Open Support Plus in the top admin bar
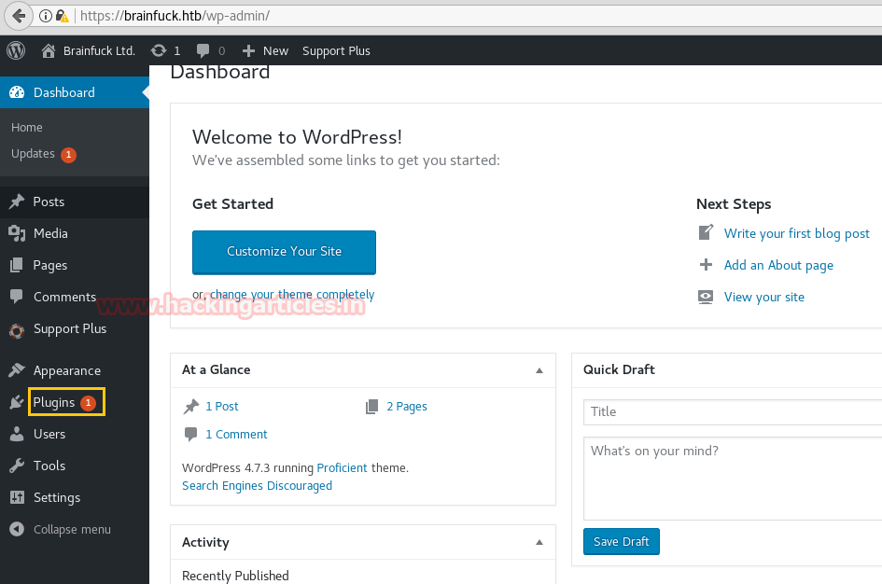 pyautogui.click(x=336, y=50)
